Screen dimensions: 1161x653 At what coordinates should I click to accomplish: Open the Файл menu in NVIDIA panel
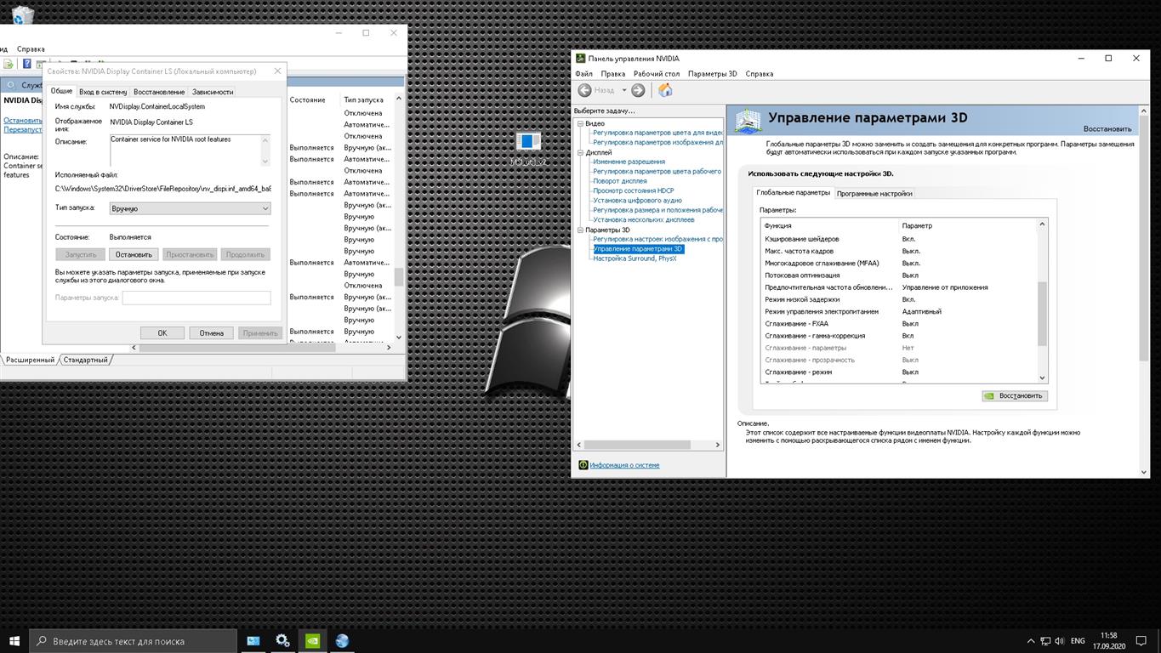pyautogui.click(x=583, y=74)
